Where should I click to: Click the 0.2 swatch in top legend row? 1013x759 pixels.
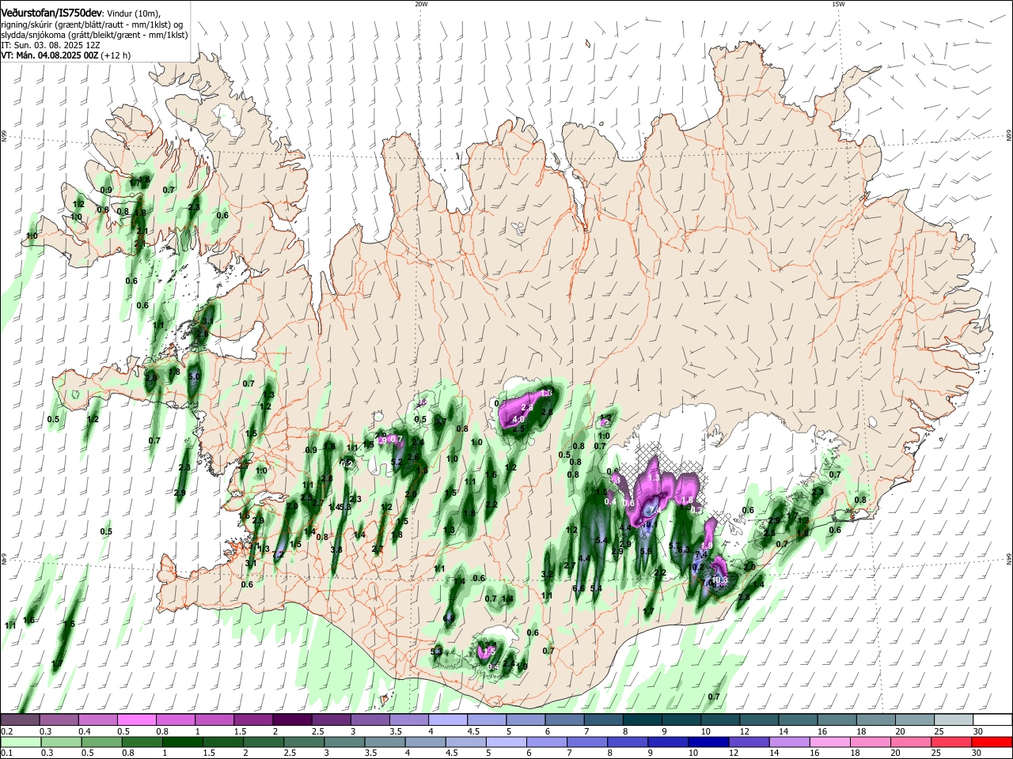coord(21,720)
